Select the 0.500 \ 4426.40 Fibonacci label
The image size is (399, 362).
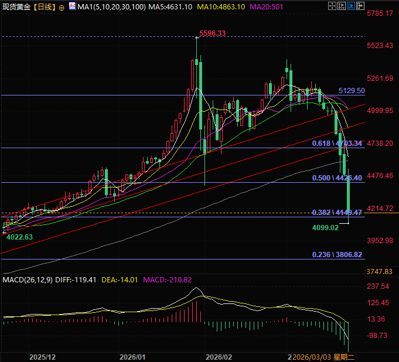(337, 178)
